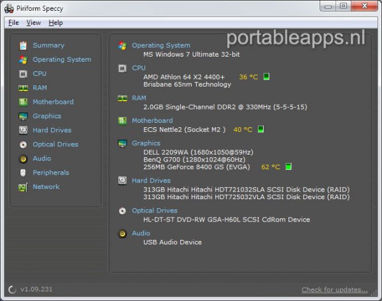
Task: Click the green graphics temperature indicator
Action: click(x=288, y=167)
